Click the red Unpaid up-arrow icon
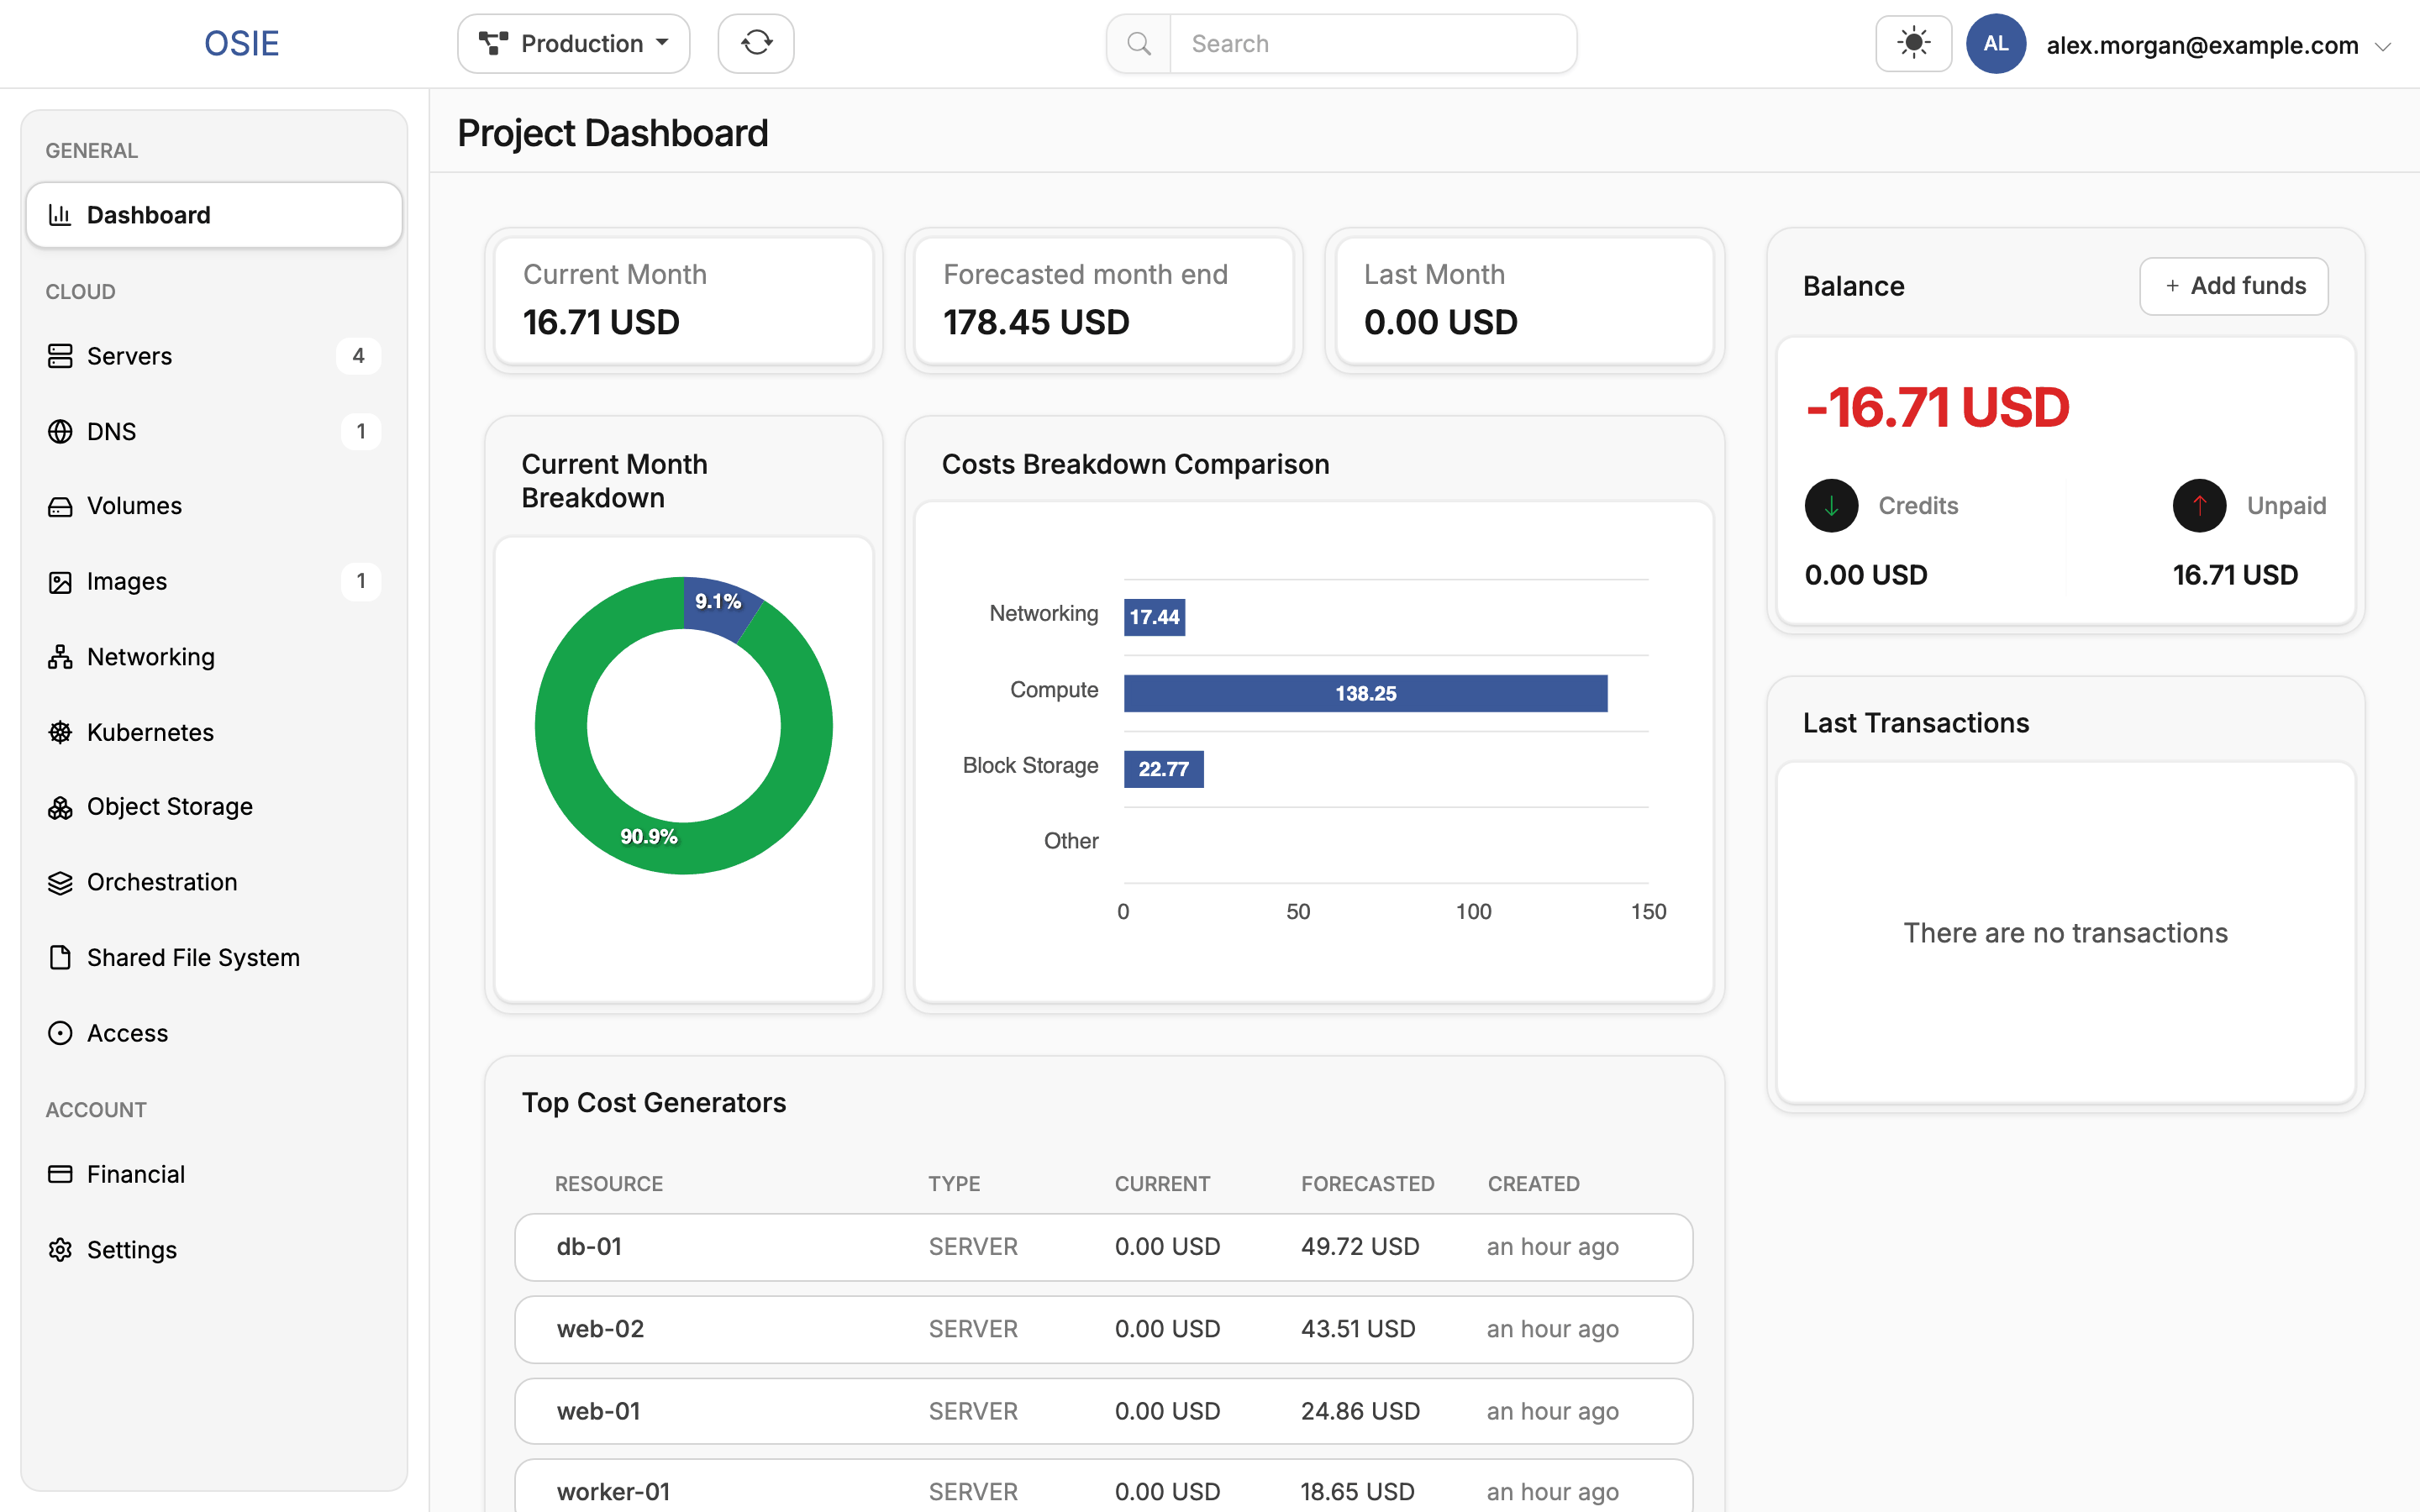The image size is (2420, 1512). tap(2199, 506)
